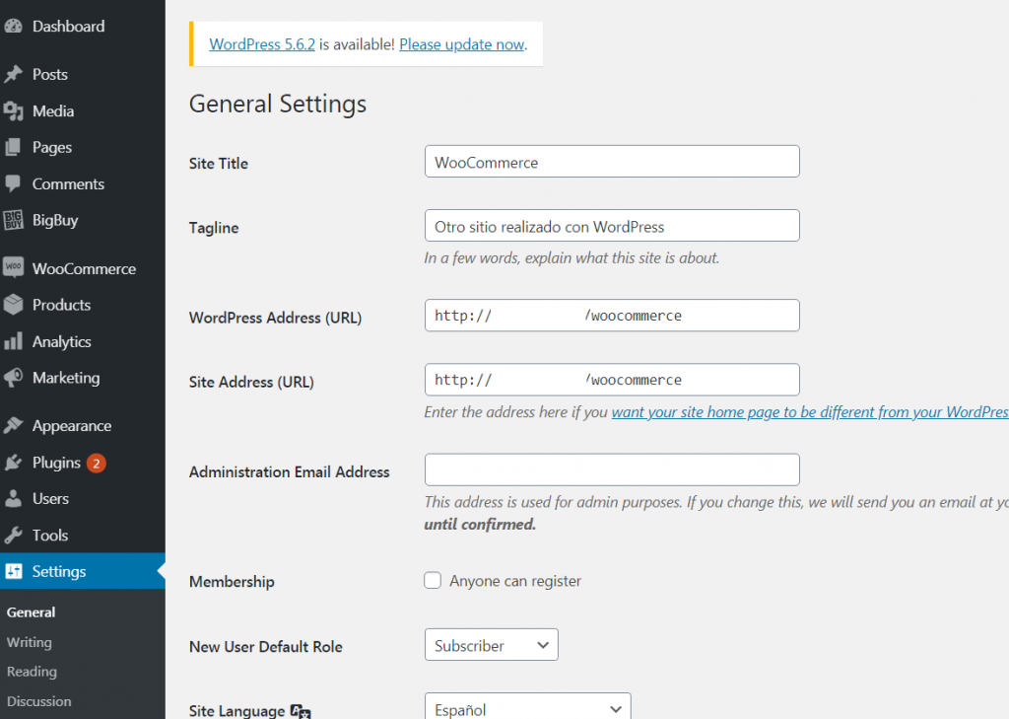
Task: Enable the Anyone can register checkbox
Action: pyautogui.click(x=433, y=581)
